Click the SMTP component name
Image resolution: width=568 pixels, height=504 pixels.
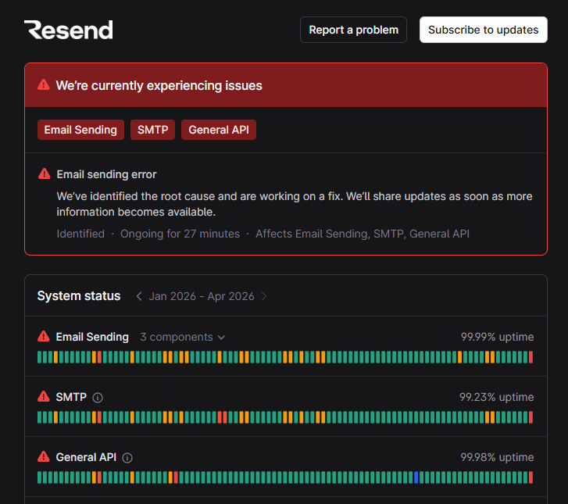[71, 397]
